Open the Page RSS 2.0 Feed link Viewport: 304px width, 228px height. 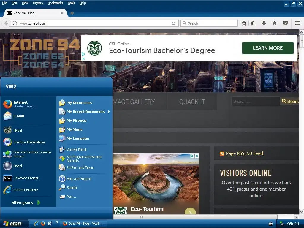[244, 153]
